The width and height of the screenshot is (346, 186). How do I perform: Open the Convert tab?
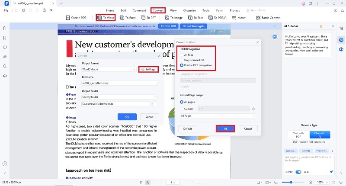(x=158, y=10)
